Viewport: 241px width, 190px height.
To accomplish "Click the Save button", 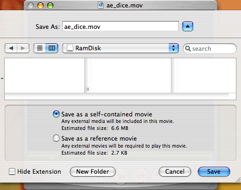I will coord(214,171).
